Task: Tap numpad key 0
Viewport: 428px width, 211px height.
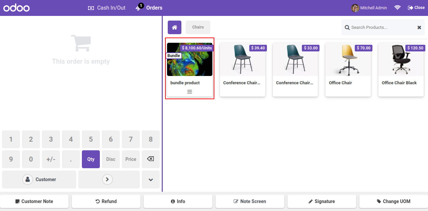Action: point(31,159)
